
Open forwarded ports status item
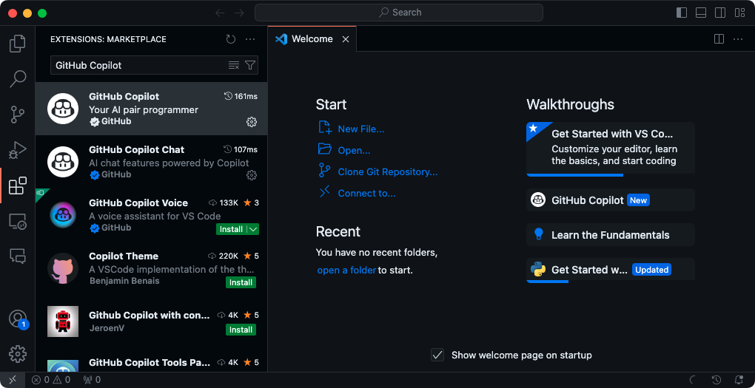(x=92, y=380)
